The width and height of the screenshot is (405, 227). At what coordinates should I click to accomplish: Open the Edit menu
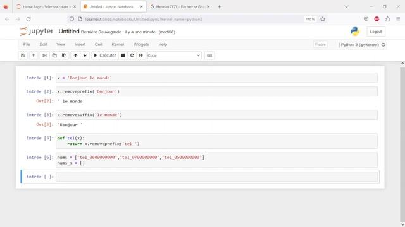click(43, 44)
